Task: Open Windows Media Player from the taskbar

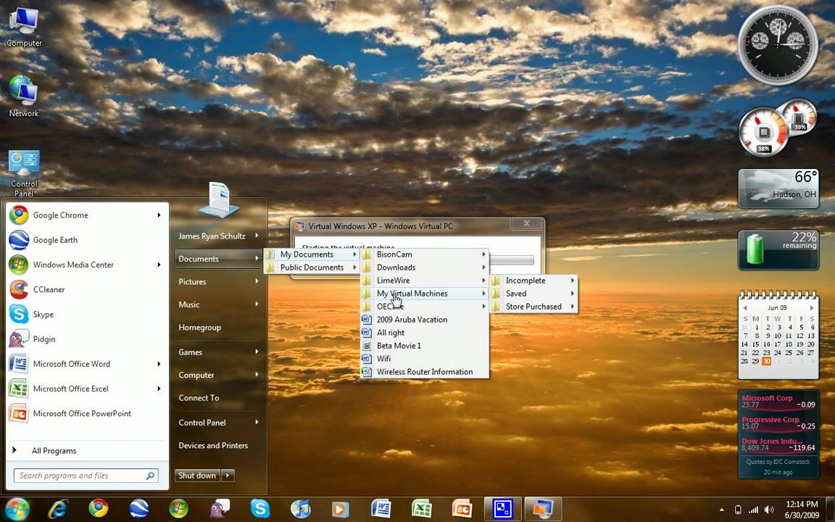Action: [341, 509]
